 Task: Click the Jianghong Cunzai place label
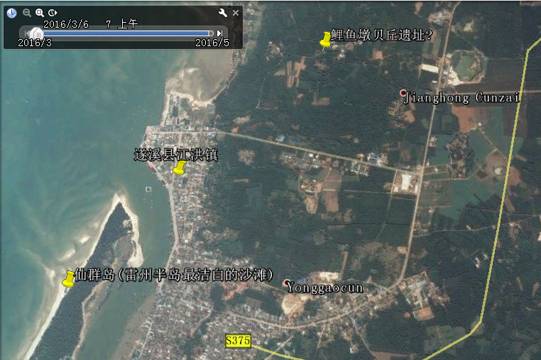pyautogui.click(x=461, y=98)
